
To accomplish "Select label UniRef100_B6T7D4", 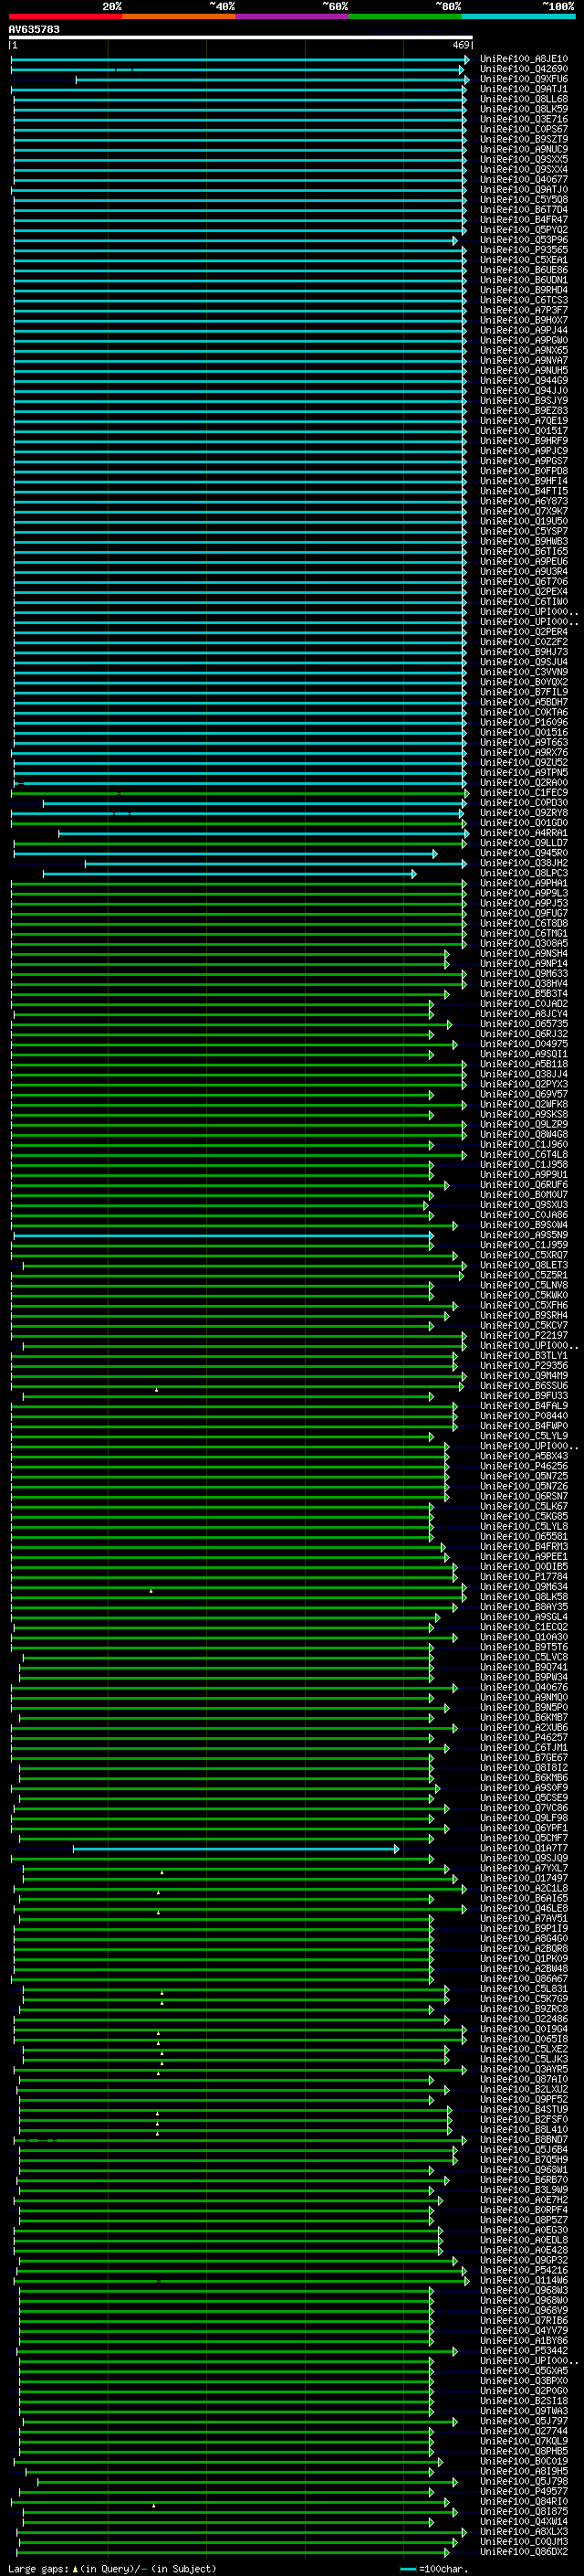I will [x=524, y=210].
